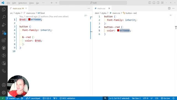Viewport: 177px width, 100px height.
Task: Click the VS Code logo icon
Action: (3, 3)
